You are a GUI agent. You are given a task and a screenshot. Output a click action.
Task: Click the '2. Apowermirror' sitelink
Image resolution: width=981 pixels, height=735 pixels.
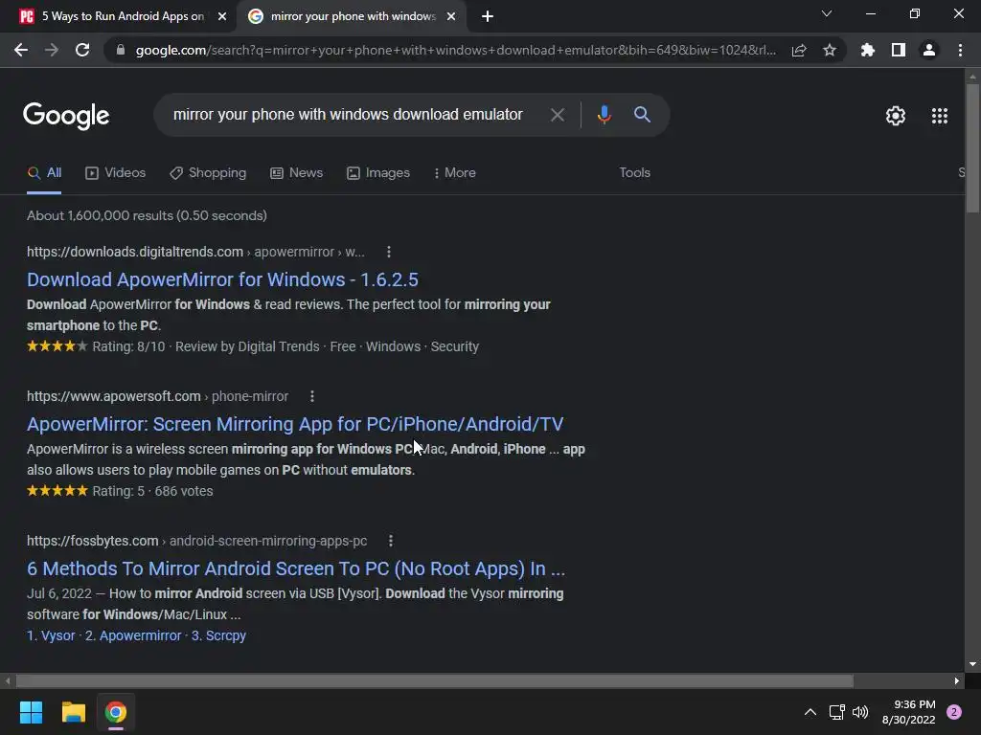(x=133, y=635)
